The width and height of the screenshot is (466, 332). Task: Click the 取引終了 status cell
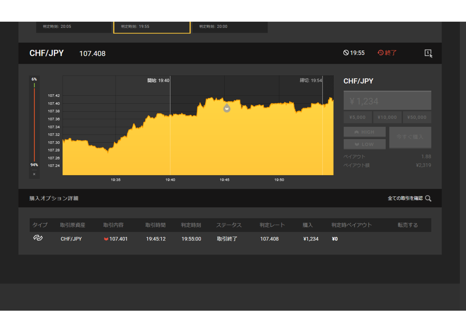(227, 239)
